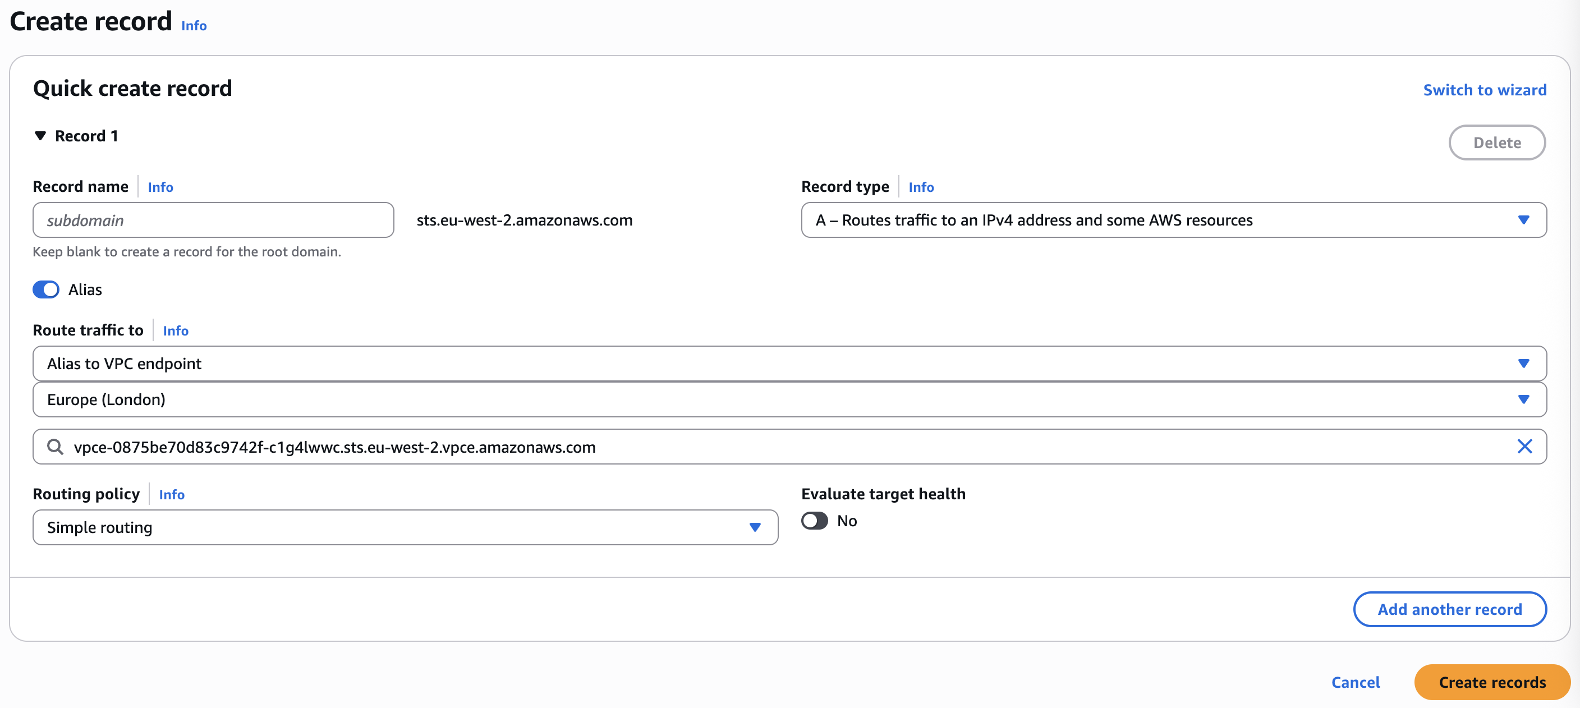The height and width of the screenshot is (708, 1580).
Task: Open Info link beside Routing policy
Action: pos(172,494)
